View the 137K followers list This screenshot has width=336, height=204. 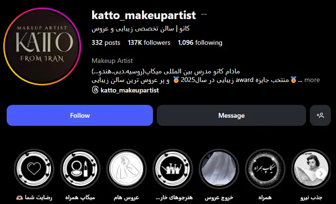[x=149, y=42]
